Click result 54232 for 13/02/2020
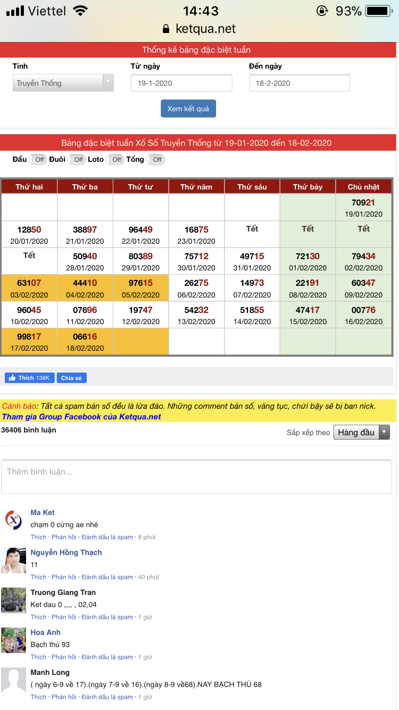Screen dimensions: 399x710 coord(196,310)
